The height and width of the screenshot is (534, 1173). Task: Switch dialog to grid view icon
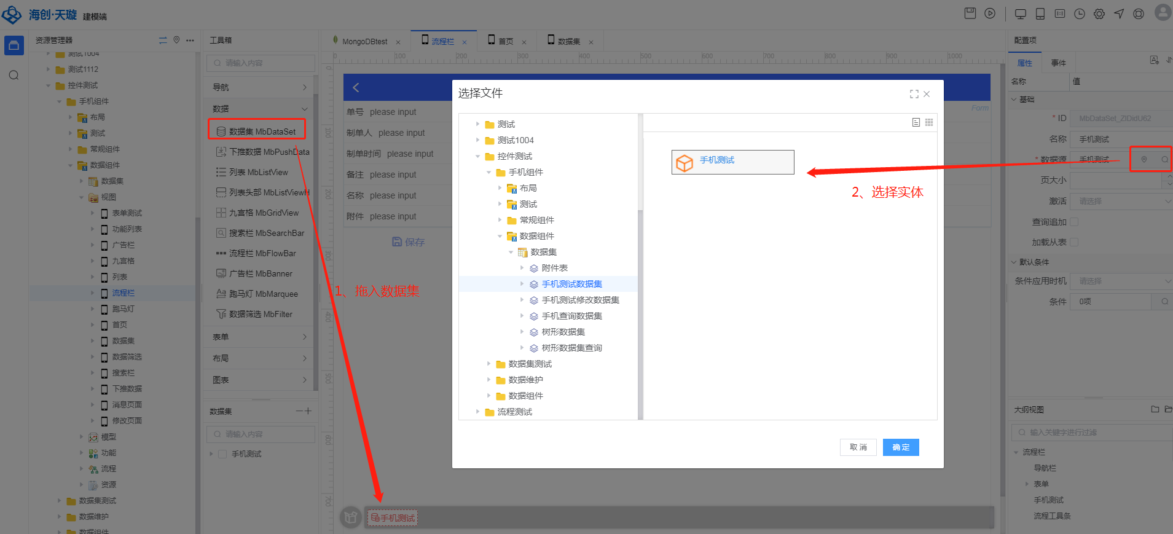929,122
